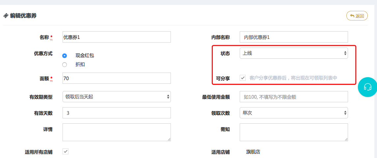Select the 折扣 radio option

point(65,65)
